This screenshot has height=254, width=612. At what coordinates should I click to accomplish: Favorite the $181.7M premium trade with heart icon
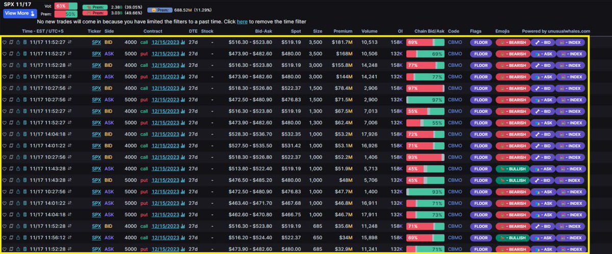(x=5, y=42)
